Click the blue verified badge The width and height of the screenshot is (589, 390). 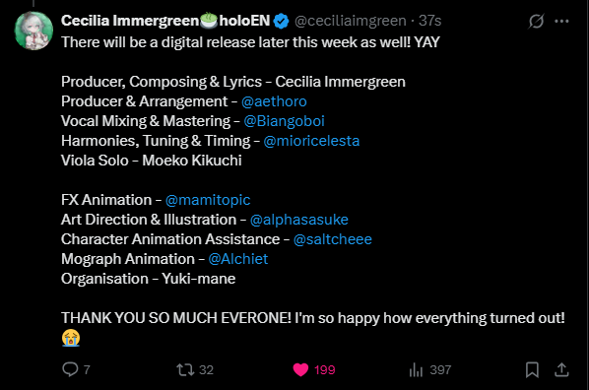[x=281, y=21]
